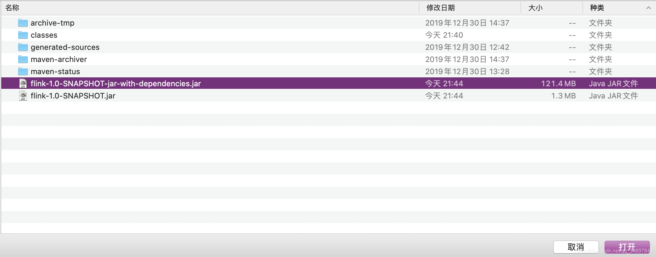The width and height of the screenshot is (656, 257).
Task: Sort by the 修改日期 column header
Action: pos(441,8)
